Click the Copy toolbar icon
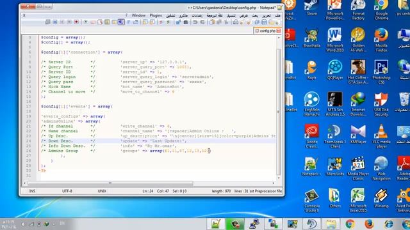Viewport: 410px width, 230px height. pyautogui.click(x=219, y=22)
